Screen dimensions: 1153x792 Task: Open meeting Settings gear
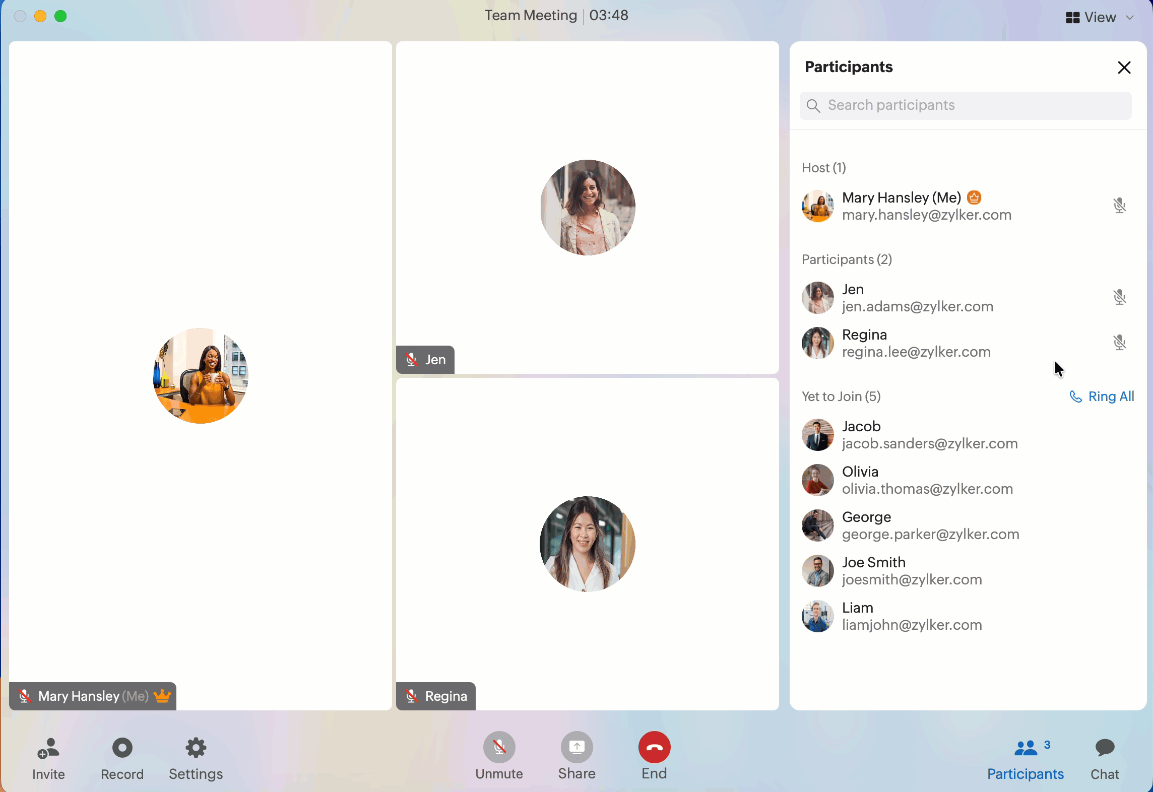[196, 749]
